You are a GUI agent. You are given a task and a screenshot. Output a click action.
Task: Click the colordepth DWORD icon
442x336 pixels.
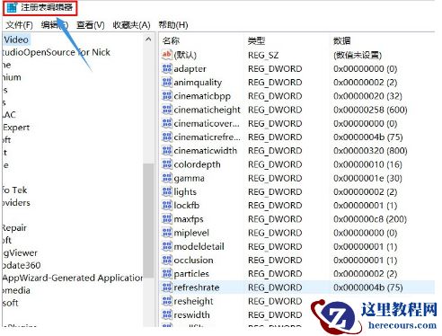[x=167, y=164]
